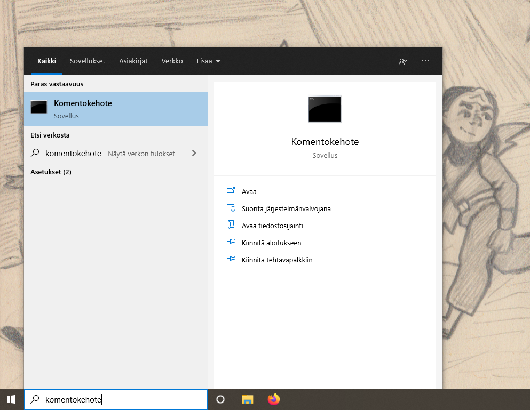This screenshot has height=410, width=530.
Task: Click the Avaa open icon
Action: [231, 191]
